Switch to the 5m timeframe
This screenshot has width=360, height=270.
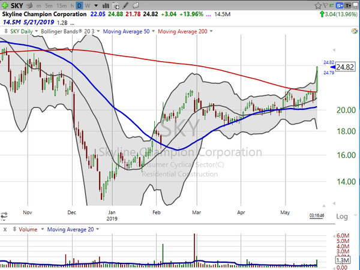[x=49, y=6]
